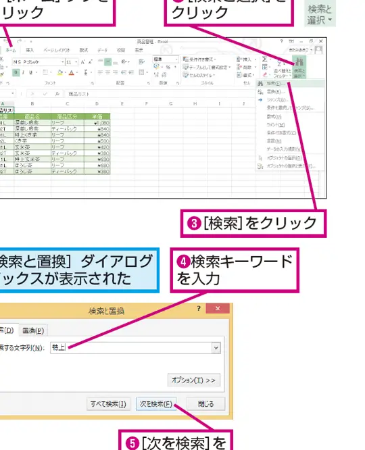Click the red font color A icon

tap(72, 72)
